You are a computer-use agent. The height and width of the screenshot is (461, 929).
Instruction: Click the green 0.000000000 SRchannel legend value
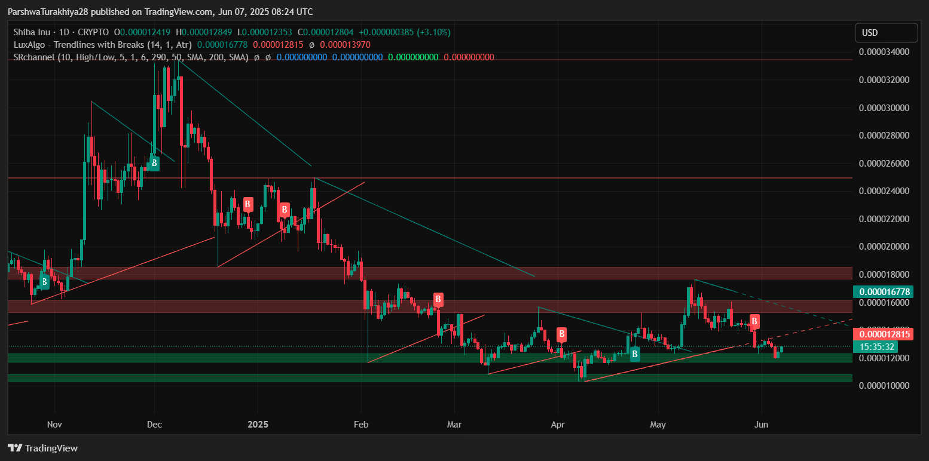point(413,57)
